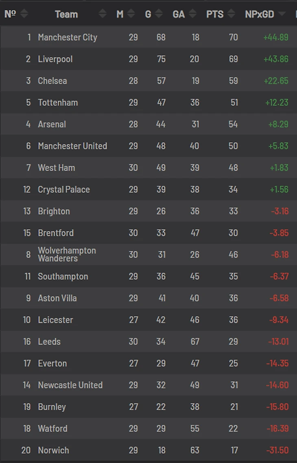Click the descending arrow beside NPxGD
Image resolution: width=297 pixels, height=463 pixels.
[282, 14]
